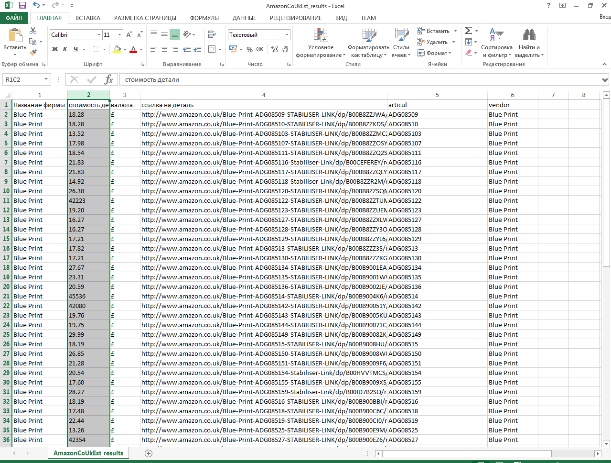Add a new sheet with the plus button
This screenshot has height=463, width=611.
point(149,453)
